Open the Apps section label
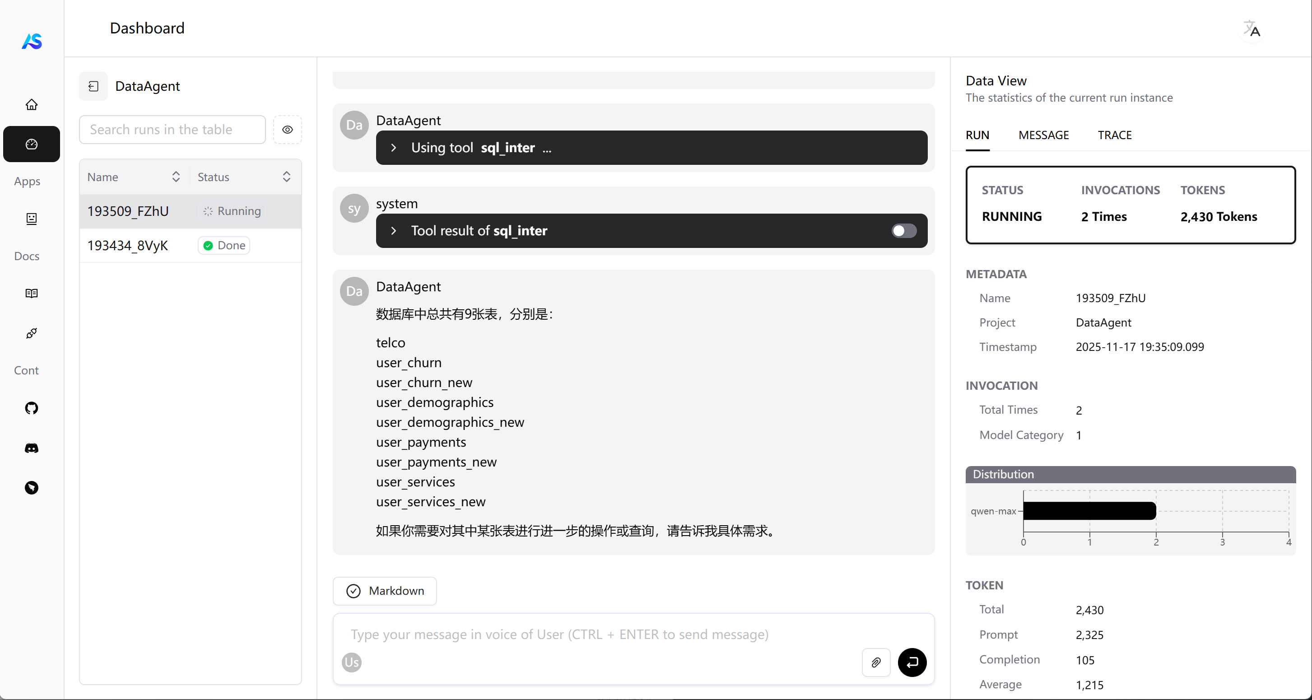 tap(27, 182)
